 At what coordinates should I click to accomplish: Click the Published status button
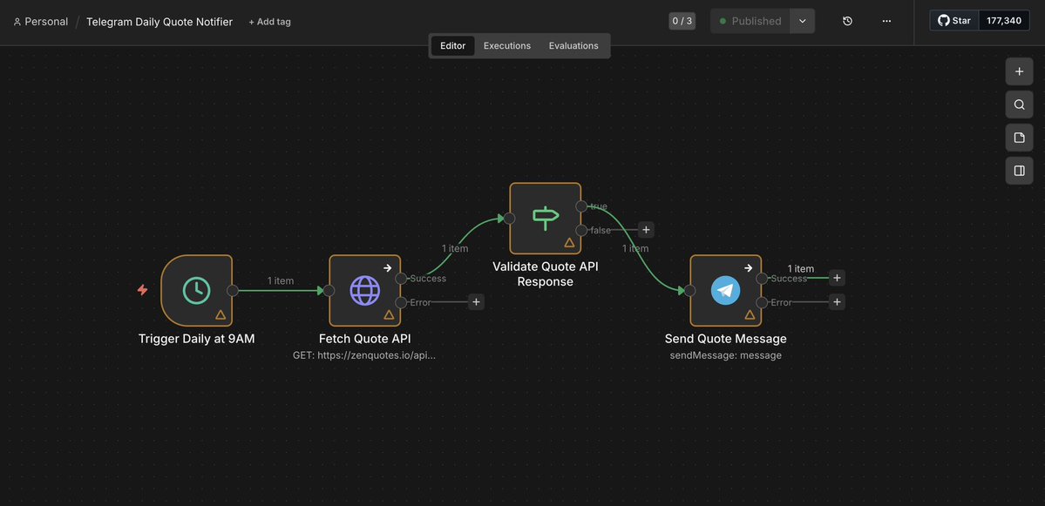coord(750,21)
